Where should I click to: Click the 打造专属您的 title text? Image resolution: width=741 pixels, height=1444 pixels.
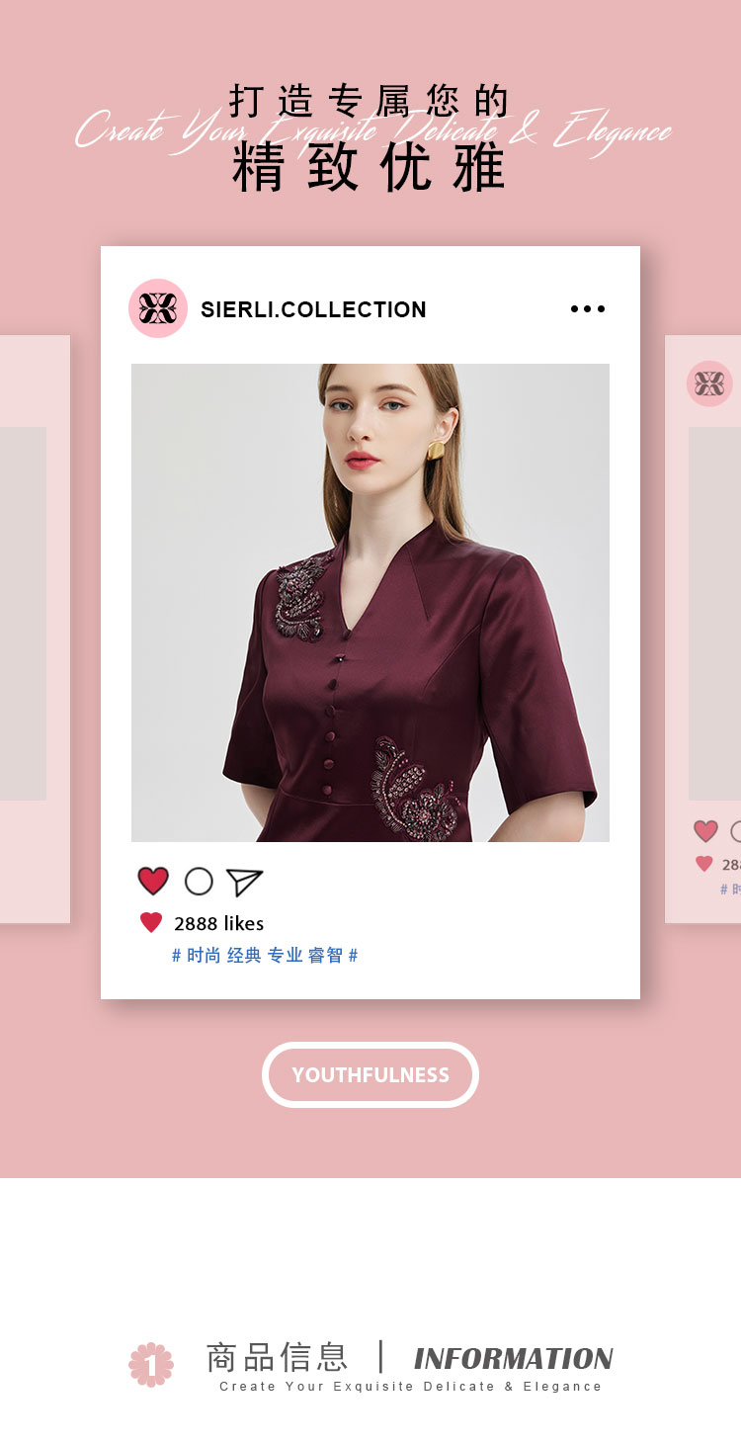[370, 101]
